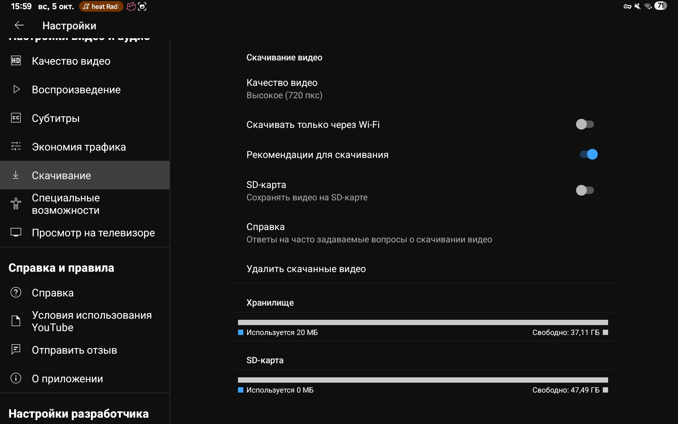Open Справка about downloading videos
The height and width of the screenshot is (424, 678).
[369, 233]
